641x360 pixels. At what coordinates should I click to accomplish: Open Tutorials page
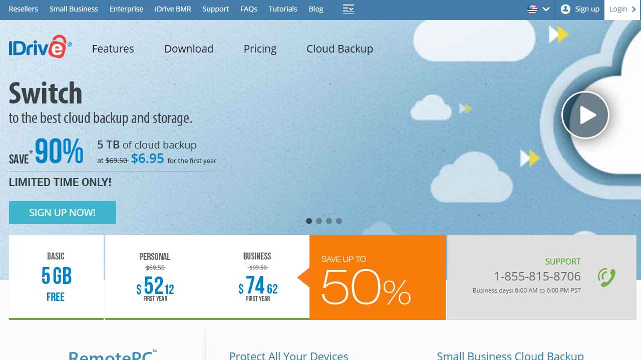point(282,9)
